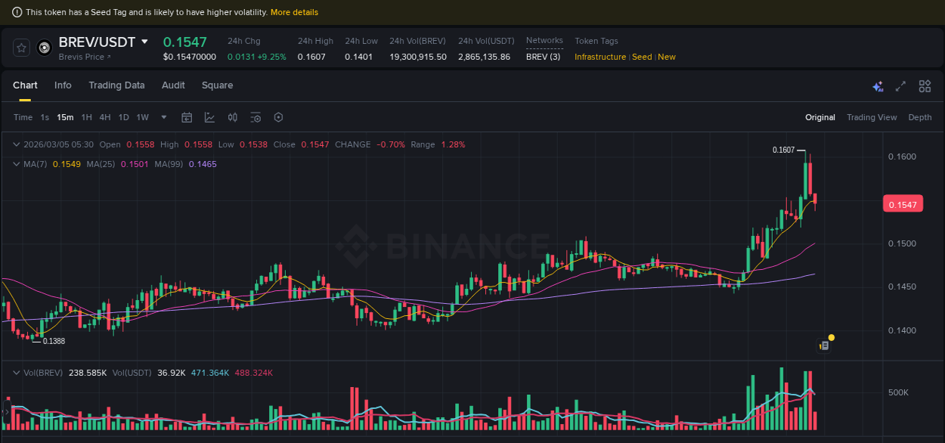945x443 pixels.
Task: Open the AI analysis assistant
Action: (x=878, y=87)
